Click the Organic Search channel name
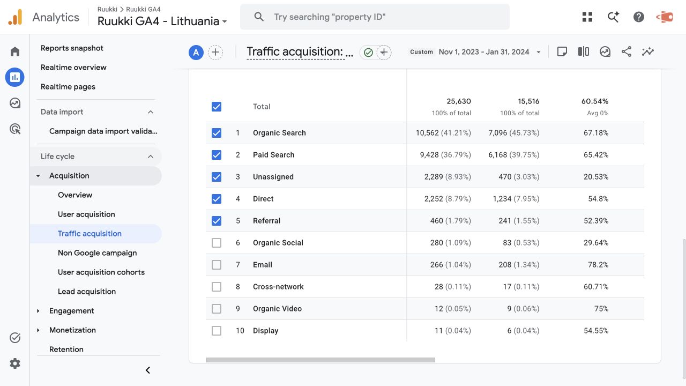 pyautogui.click(x=279, y=133)
